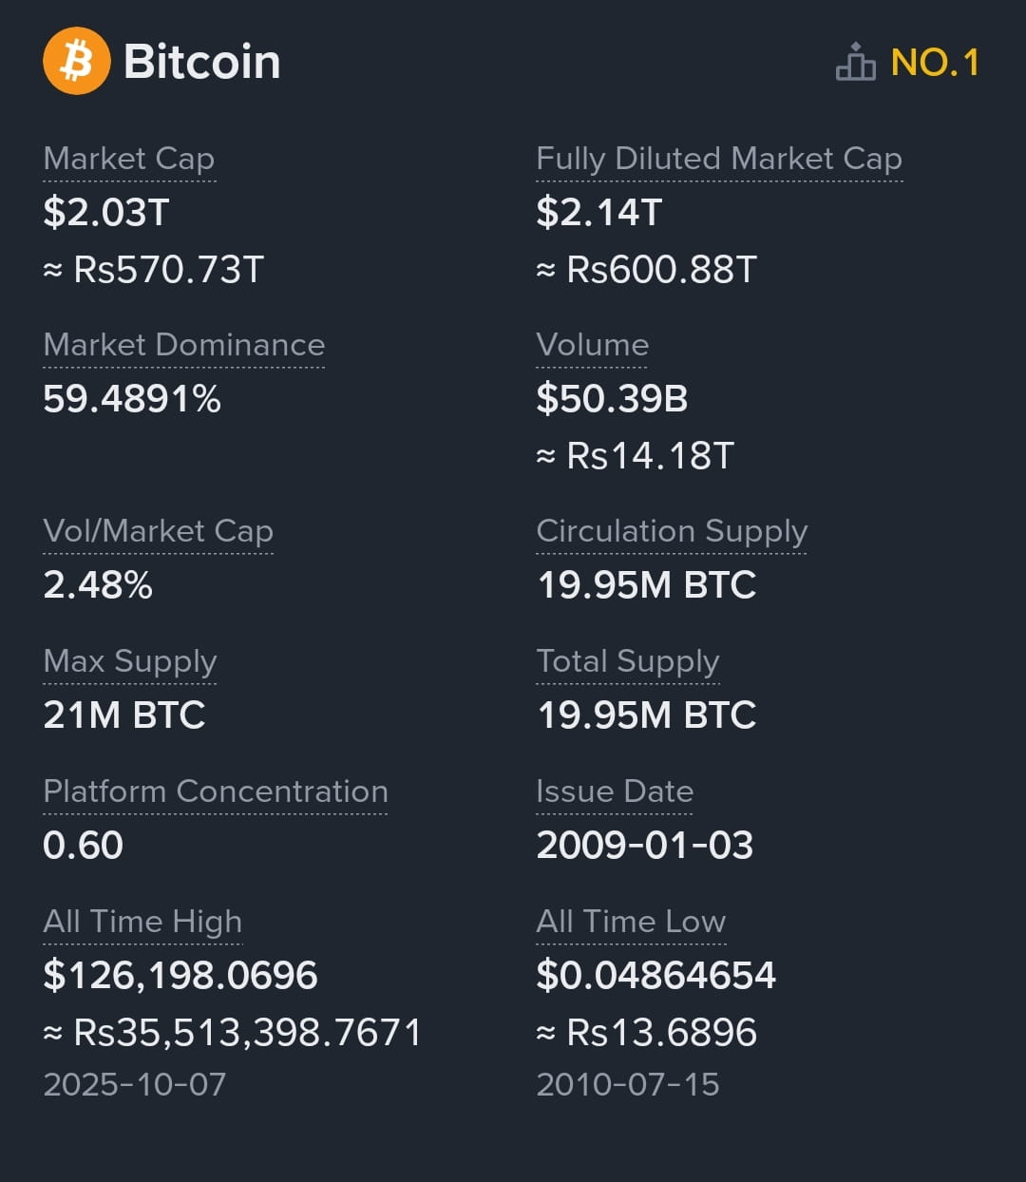Open Vol/Market Cap definition
This screenshot has width=1026, height=1182.
point(159,530)
